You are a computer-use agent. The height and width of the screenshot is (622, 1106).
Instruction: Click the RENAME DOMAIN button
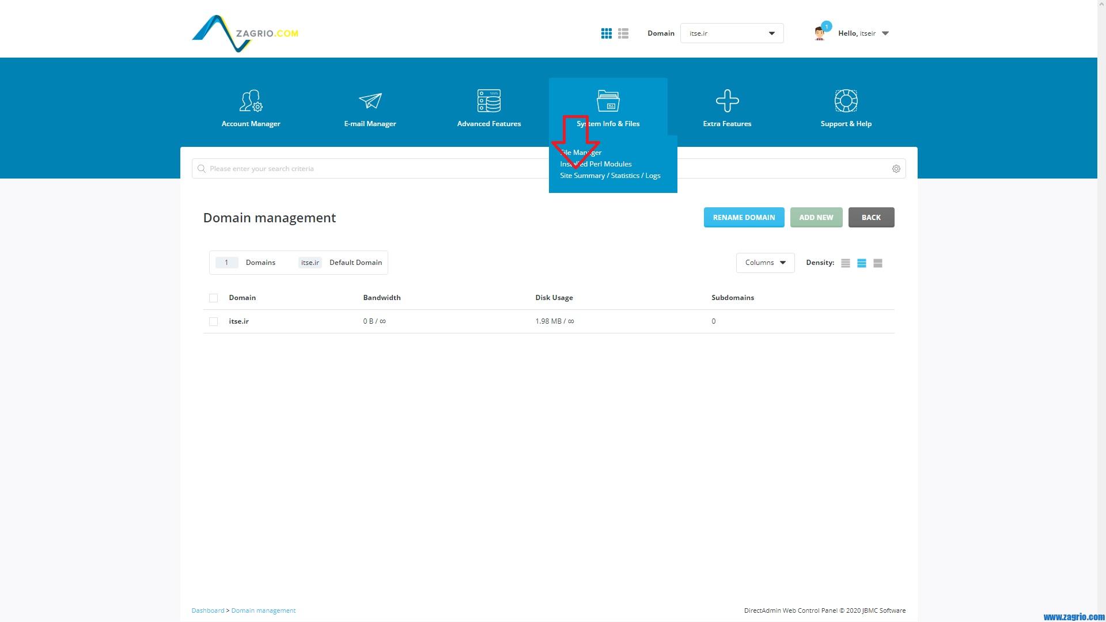click(744, 217)
